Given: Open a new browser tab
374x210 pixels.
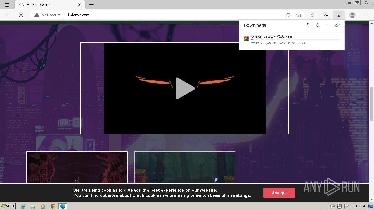Looking at the screenshot, I should coord(91,5).
